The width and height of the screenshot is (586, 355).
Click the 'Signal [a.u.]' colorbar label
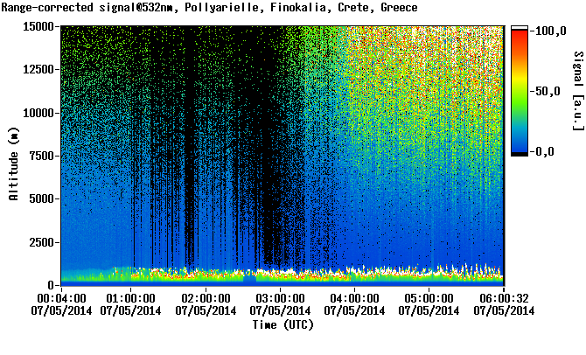578,91
